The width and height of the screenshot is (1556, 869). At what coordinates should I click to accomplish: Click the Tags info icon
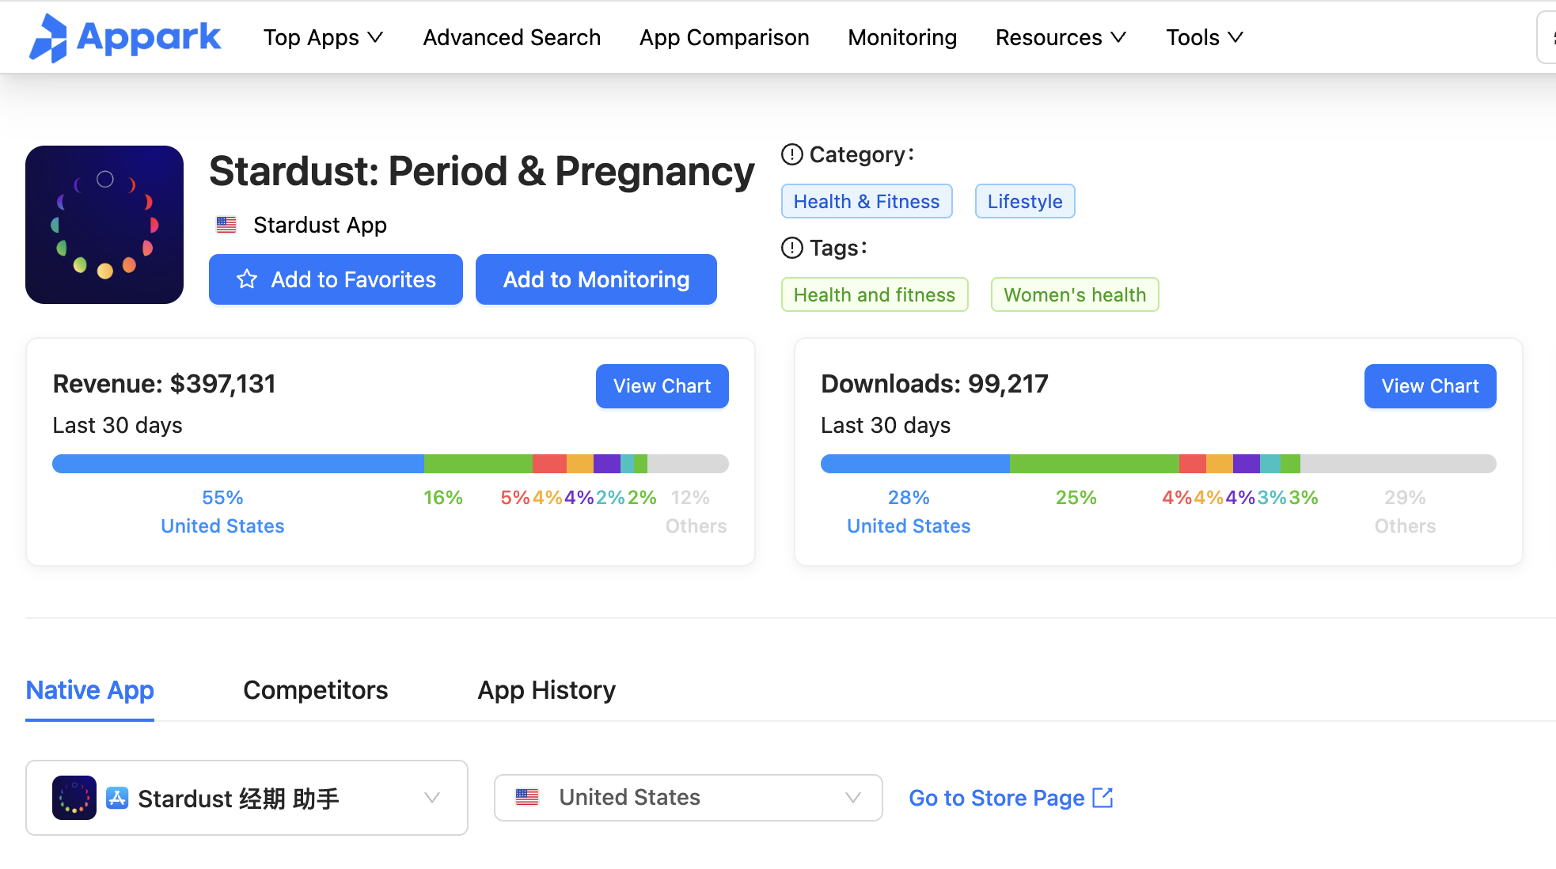coord(791,248)
